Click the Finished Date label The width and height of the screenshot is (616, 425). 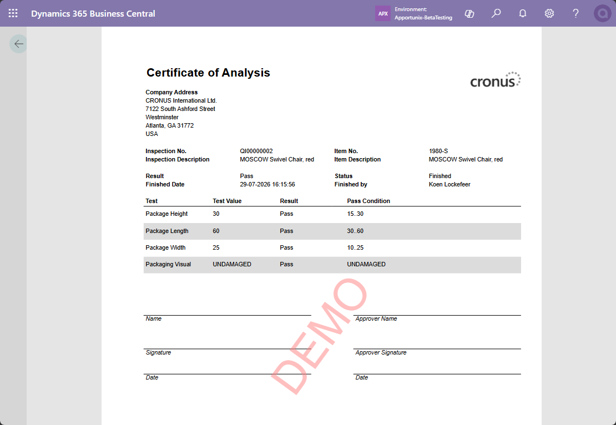[x=165, y=185]
